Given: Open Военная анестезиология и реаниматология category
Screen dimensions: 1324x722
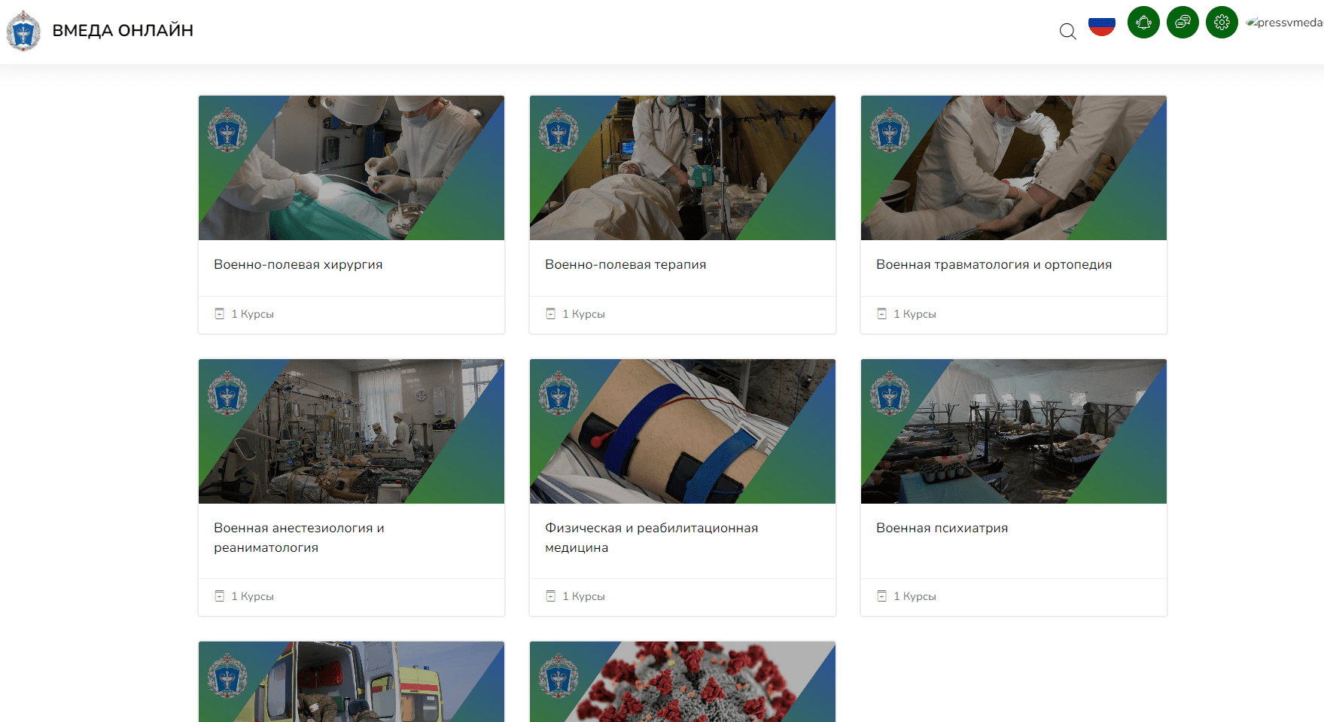Looking at the screenshot, I should (x=299, y=538).
